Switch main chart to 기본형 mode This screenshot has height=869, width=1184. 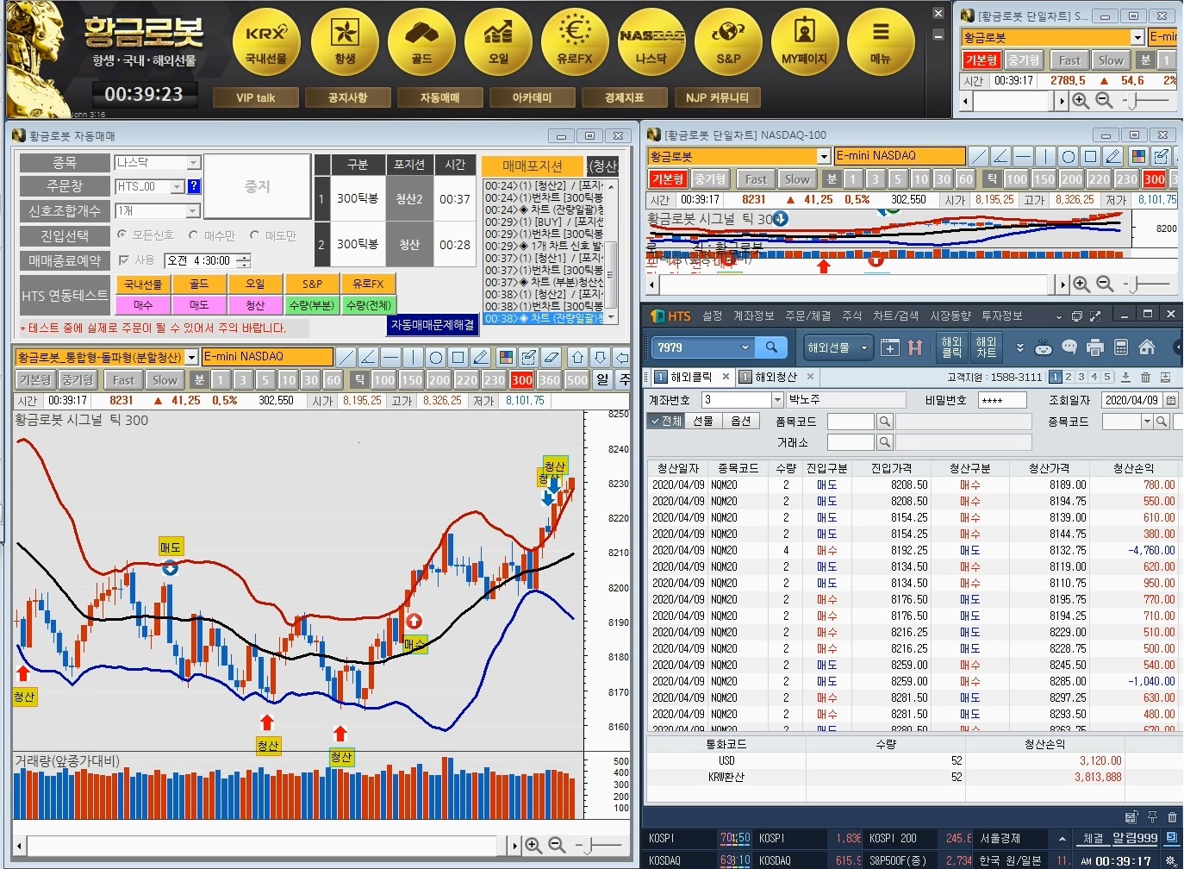pyautogui.click(x=35, y=380)
